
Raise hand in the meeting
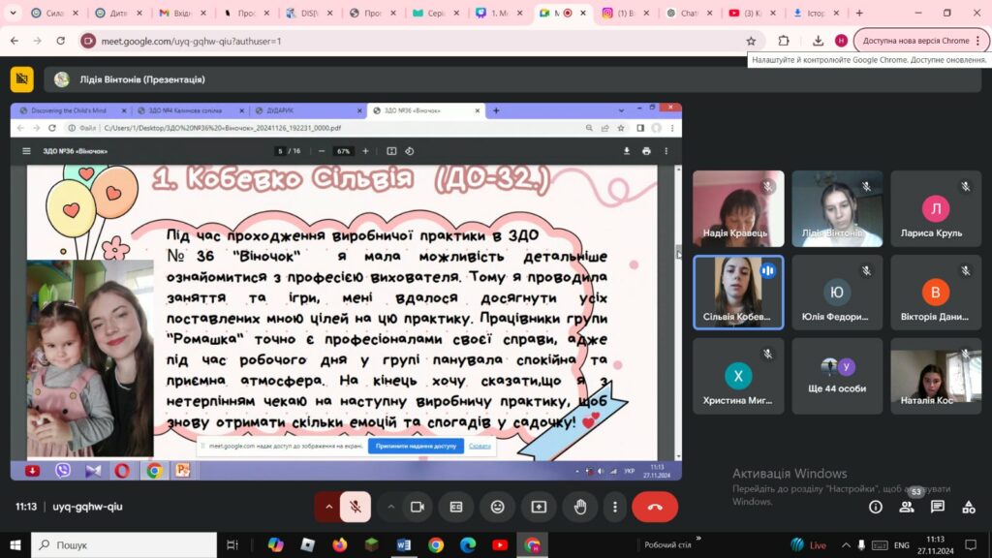(x=580, y=507)
